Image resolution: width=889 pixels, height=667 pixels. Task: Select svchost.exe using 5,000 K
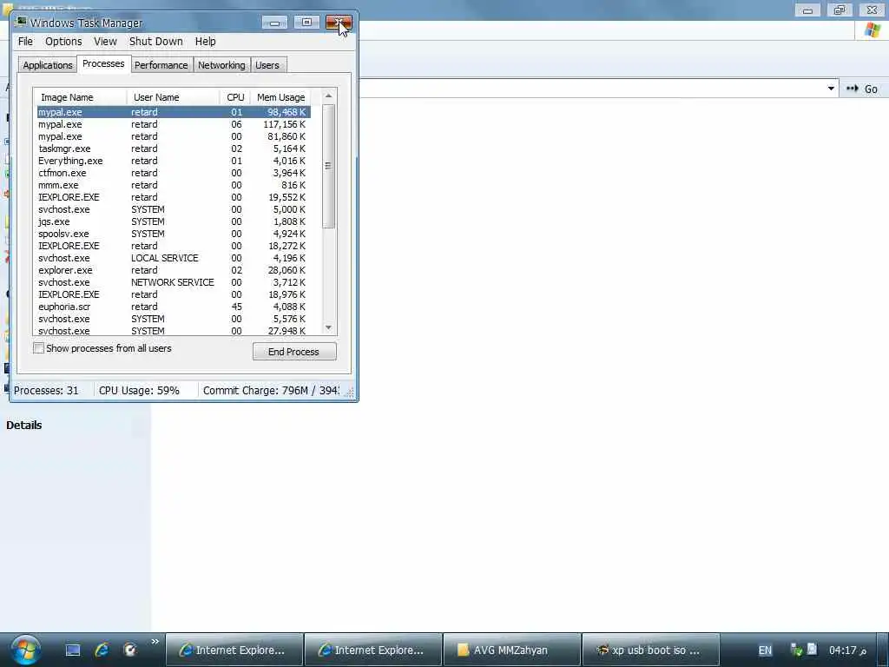[x=174, y=209]
